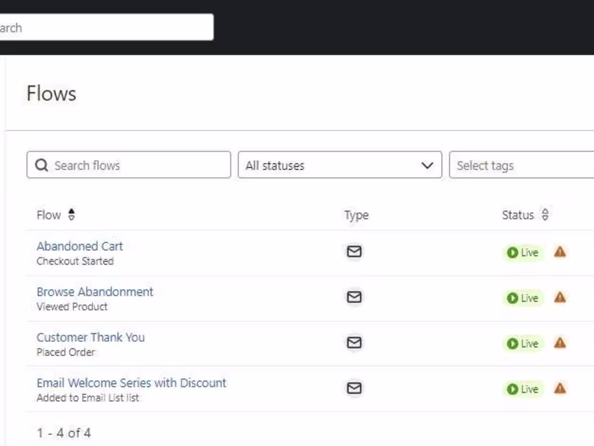Screen dimensions: 594x446
Task: Open the Abandoned Cart flow
Action: 79,246
